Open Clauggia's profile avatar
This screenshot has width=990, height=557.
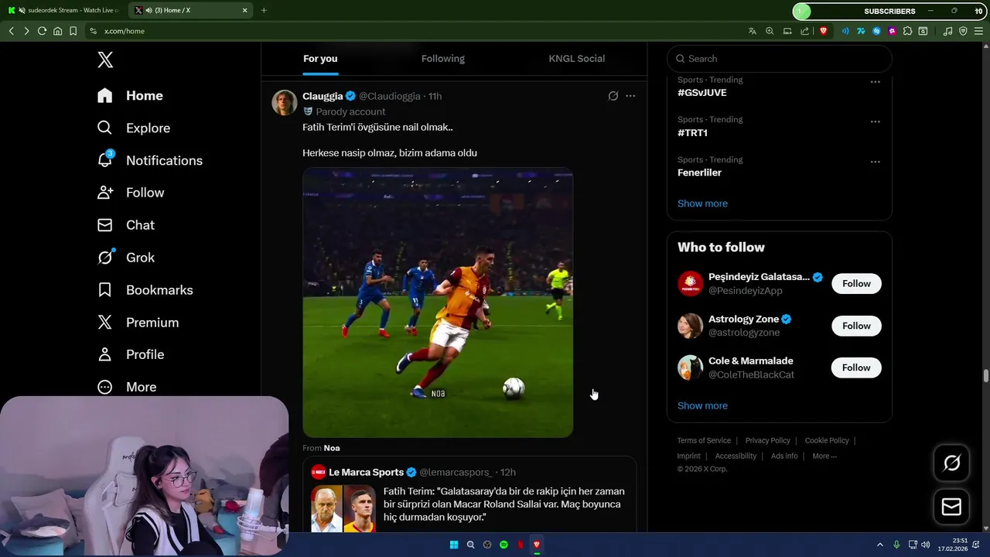pyautogui.click(x=285, y=102)
